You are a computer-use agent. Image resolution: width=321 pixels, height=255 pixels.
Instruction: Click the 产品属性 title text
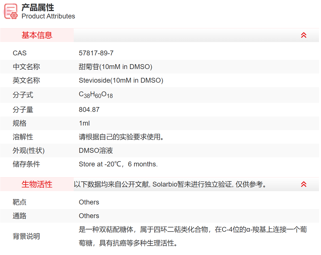(37, 7)
